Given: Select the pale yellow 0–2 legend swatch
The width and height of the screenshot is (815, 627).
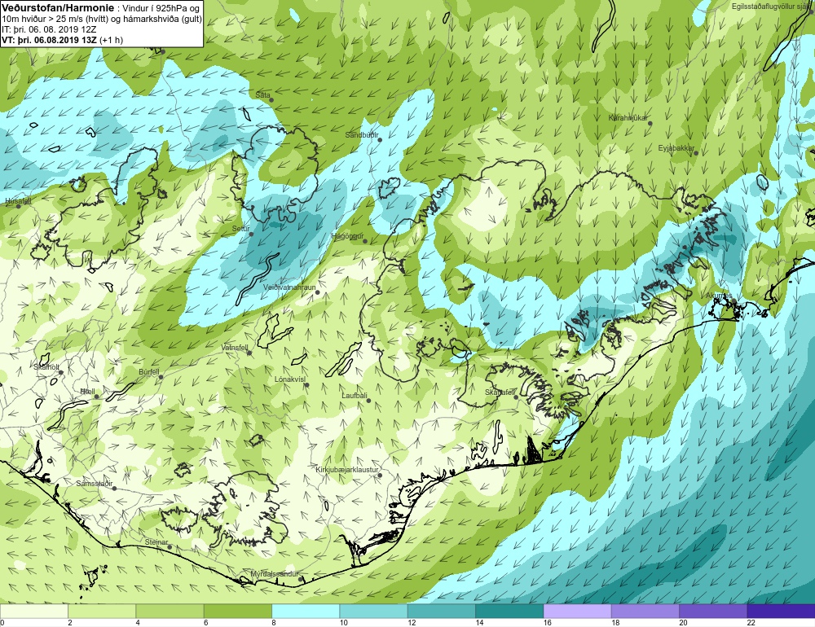Looking at the screenshot, I should tap(34, 611).
